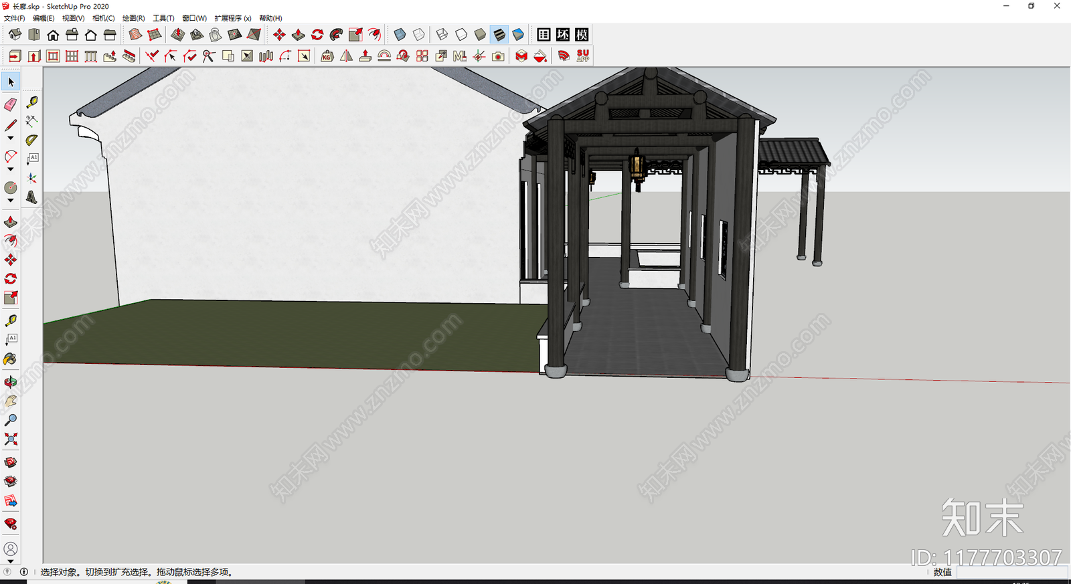Image resolution: width=1071 pixels, height=584 pixels.
Task: Open the 窗口(W) menu
Action: point(195,18)
